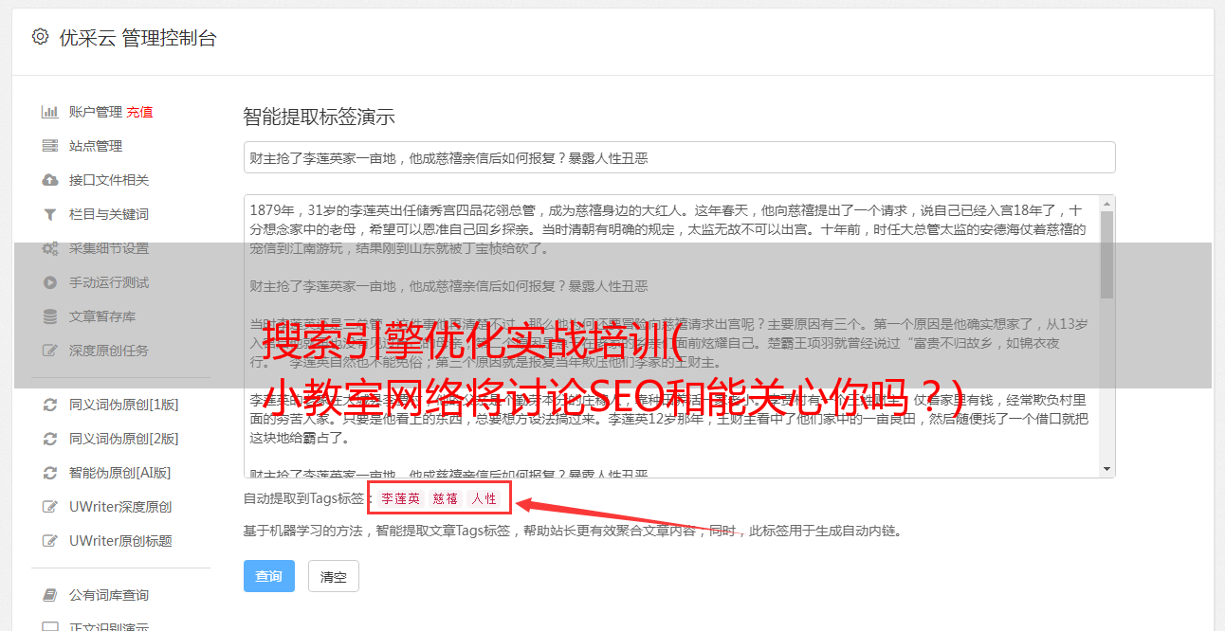
Task: Click the 慈禧 extracted tag
Action: point(446,498)
